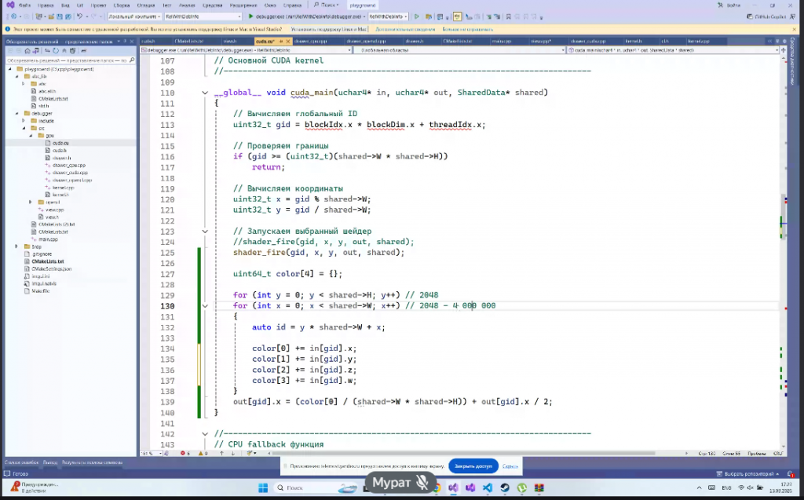Click the red error count icon
Viewport: 804px width, 500px height.
point(181,453)
